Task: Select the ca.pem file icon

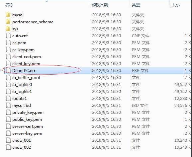Action: (x=8, y=43)
